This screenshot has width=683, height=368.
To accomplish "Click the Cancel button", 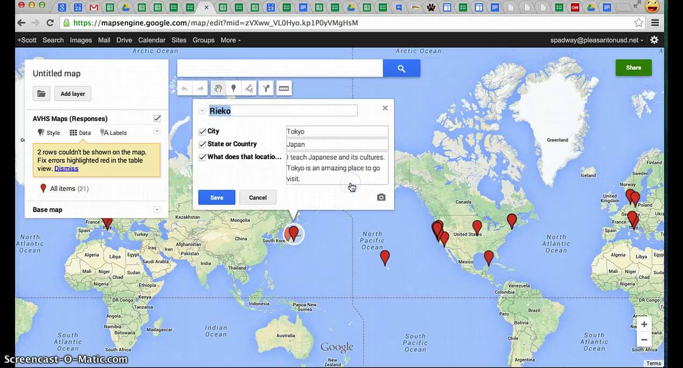I will (x=258, y=197).
